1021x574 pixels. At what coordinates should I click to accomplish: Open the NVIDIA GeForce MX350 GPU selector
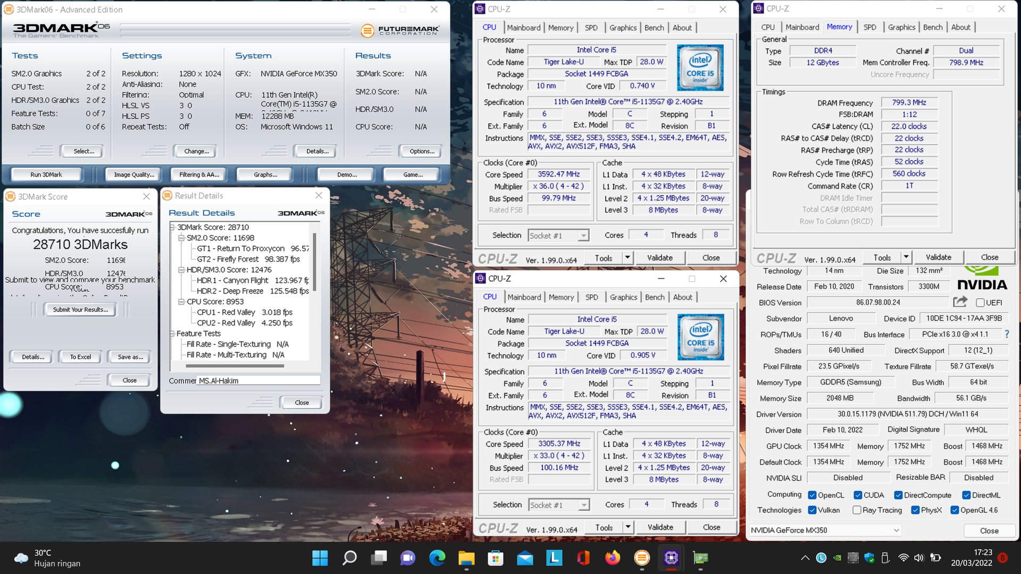pos(825,530)
